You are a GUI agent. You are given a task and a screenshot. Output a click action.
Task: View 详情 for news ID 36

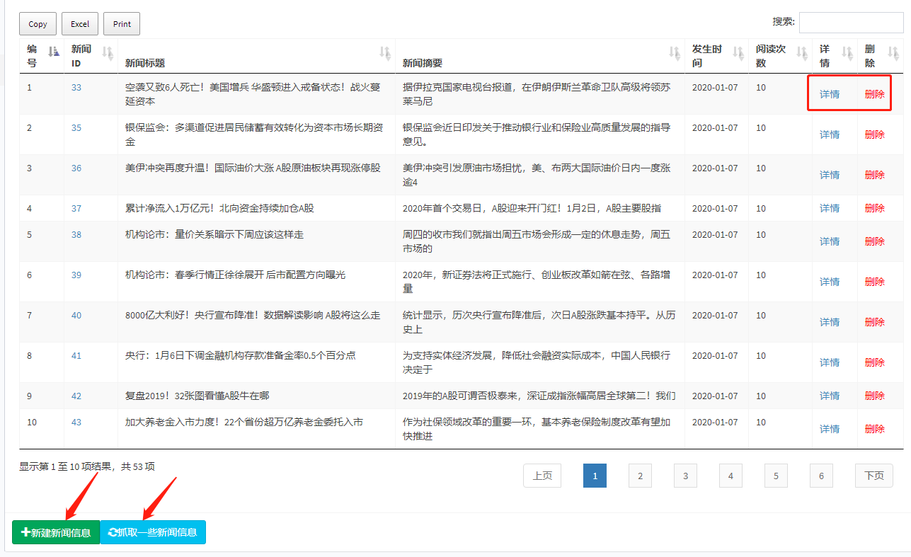[x=830, y=175]
